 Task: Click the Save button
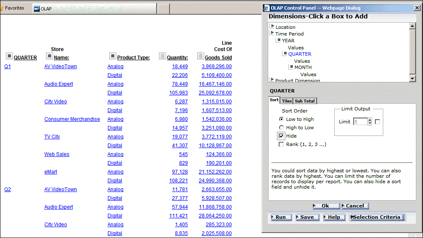307,217
